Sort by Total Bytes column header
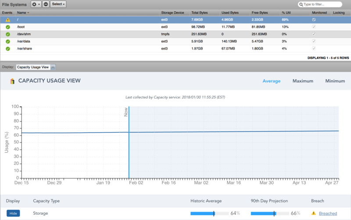Screen dimensions: 351x220 point(199,13)
